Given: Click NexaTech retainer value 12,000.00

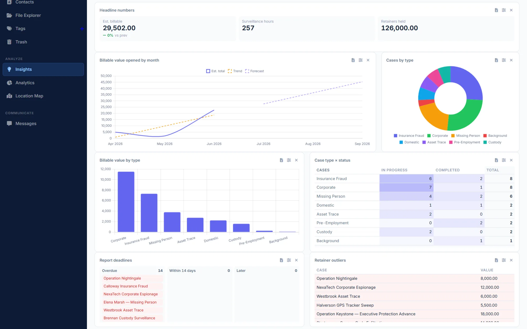Looking at the screenshot, I should click(x=490, y=287).
